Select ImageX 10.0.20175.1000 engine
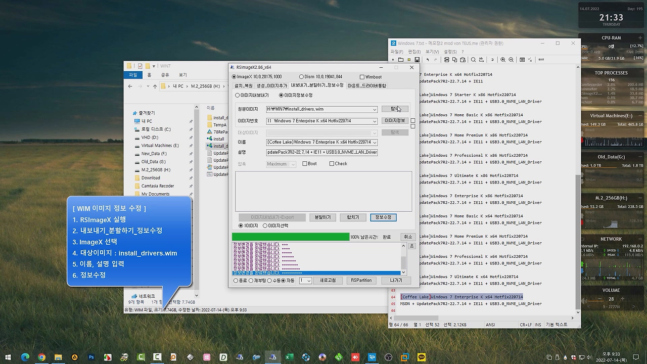Screen dimensions: 647x364 tap(257, 77)
